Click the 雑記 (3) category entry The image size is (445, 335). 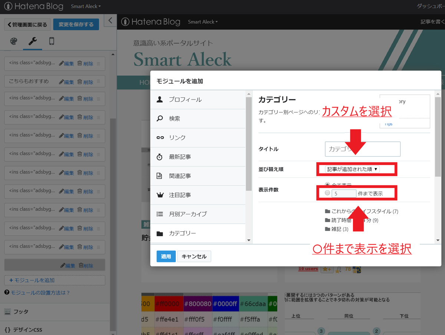[x=337, y=229]
